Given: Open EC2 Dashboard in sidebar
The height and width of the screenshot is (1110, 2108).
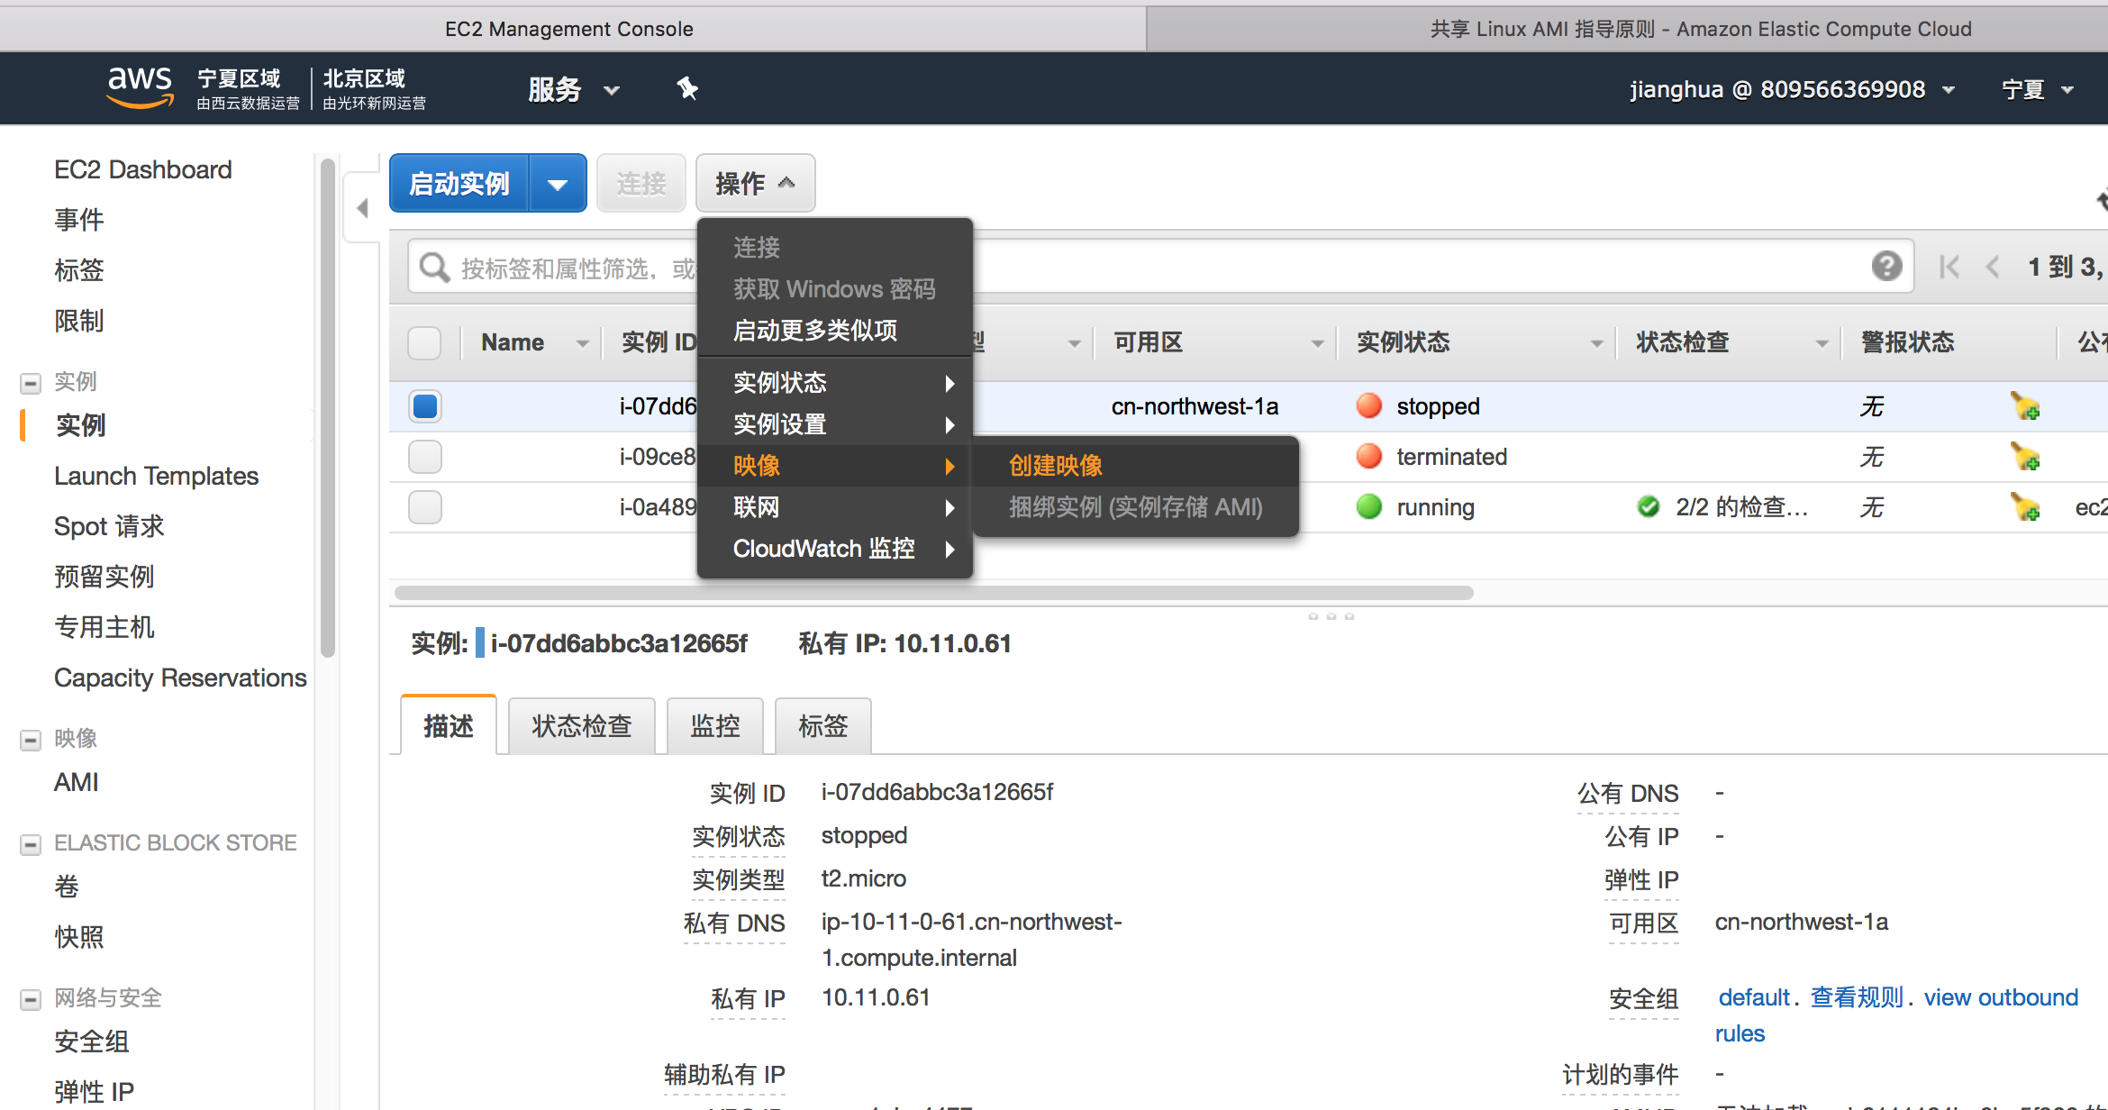Looking at the screenshot, I should [143, 169].
